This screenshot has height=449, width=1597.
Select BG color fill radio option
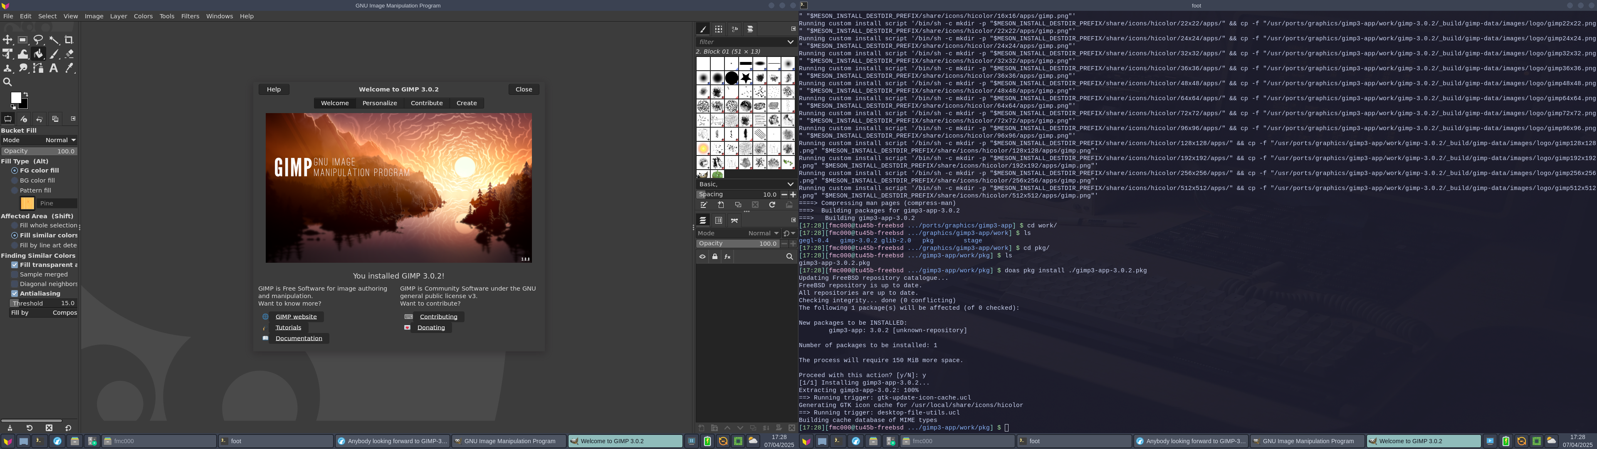[x=14, y=180]
